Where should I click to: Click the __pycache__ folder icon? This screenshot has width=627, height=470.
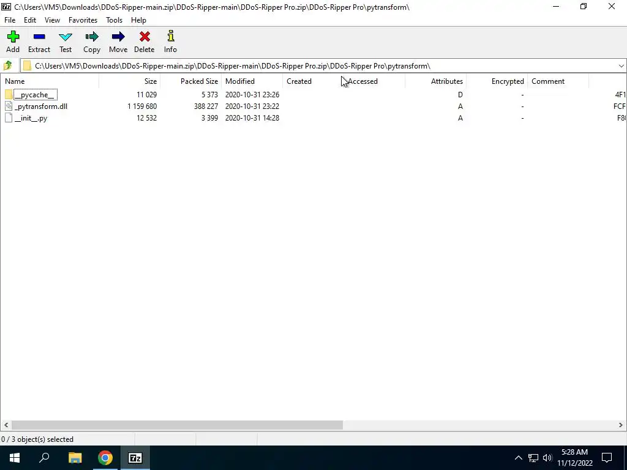[x=9, y=95]
